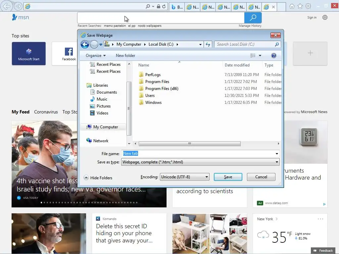Open MSN page settings gear
This screenshot has width=339, height=254.
coord(325,17)
